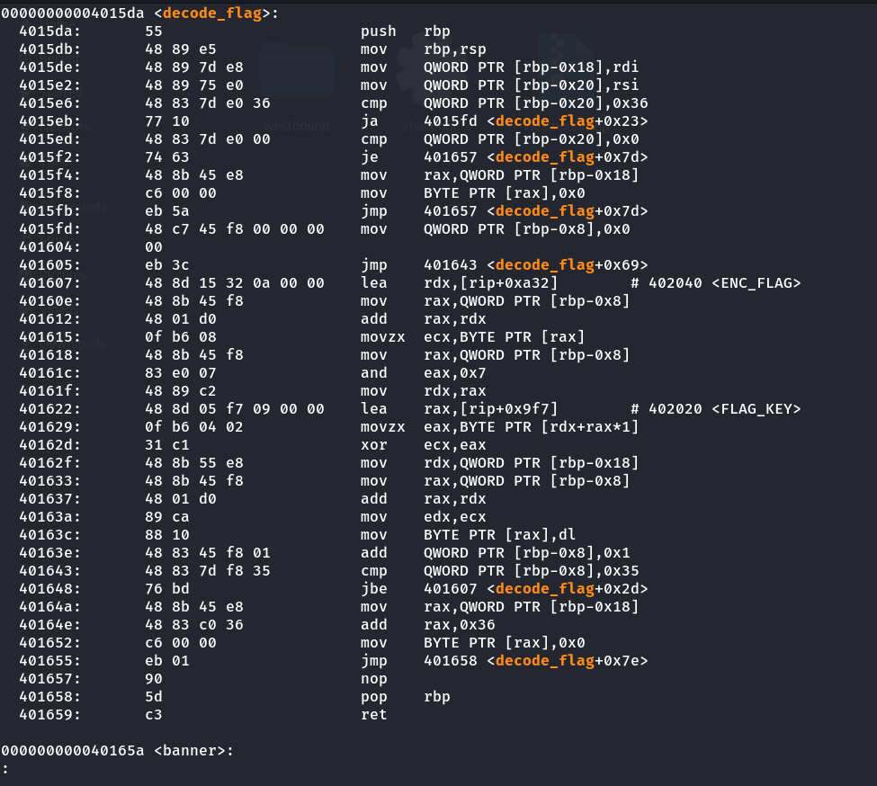
Task: Click add rax,0x36 instruction
Action: click(428, 624)
